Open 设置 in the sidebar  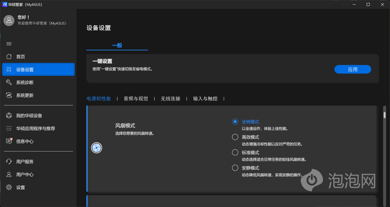[38, 188]
